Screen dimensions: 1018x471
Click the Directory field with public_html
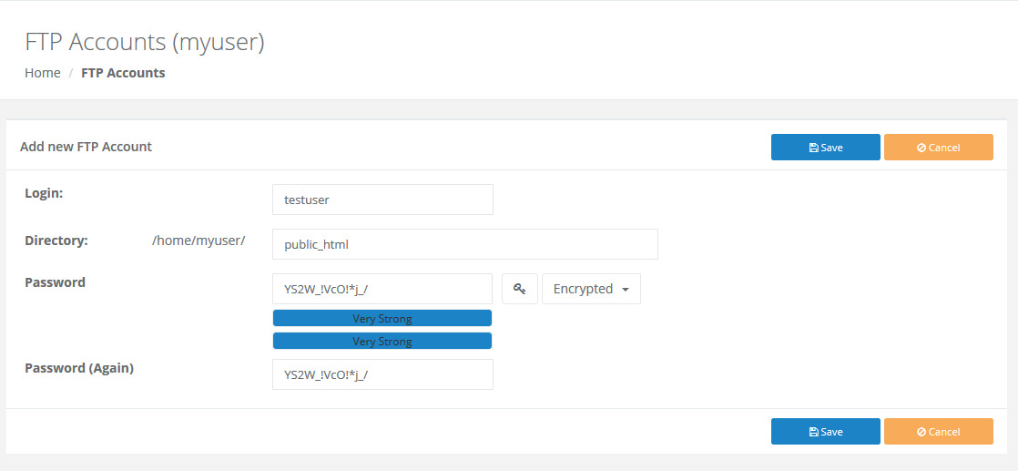click(465, 244)
